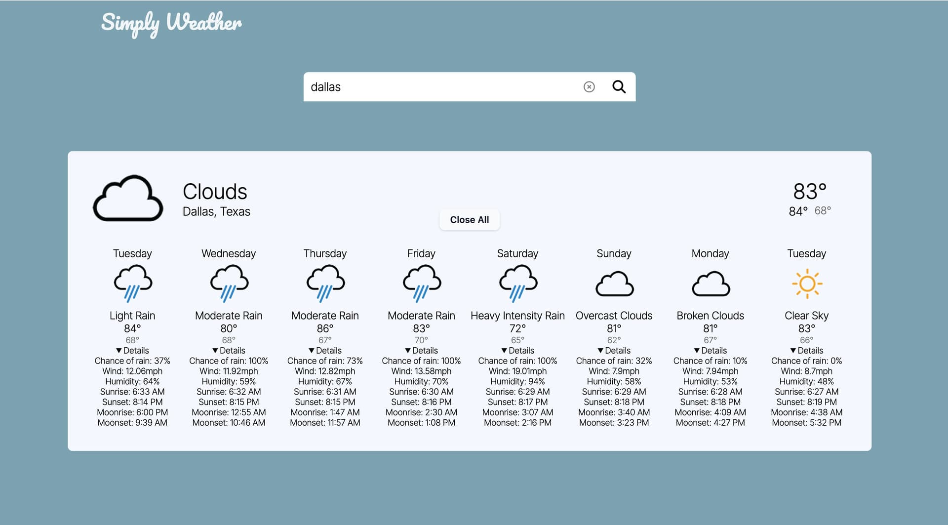The width and height of the screenshot is (948, 525).
Task: Click Saturday's heavy rain icon
Action: [517, 283]
